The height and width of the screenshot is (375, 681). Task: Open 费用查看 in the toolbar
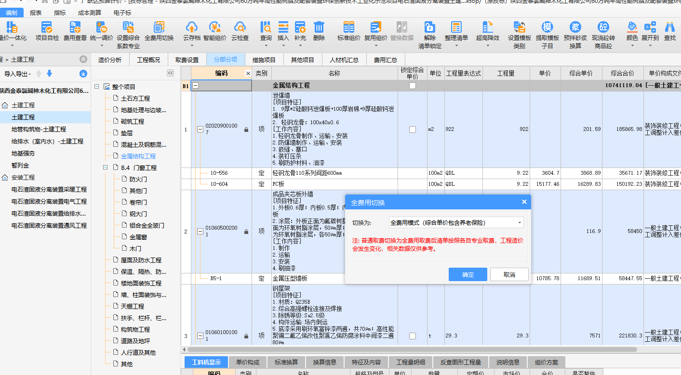click(75, 31)
